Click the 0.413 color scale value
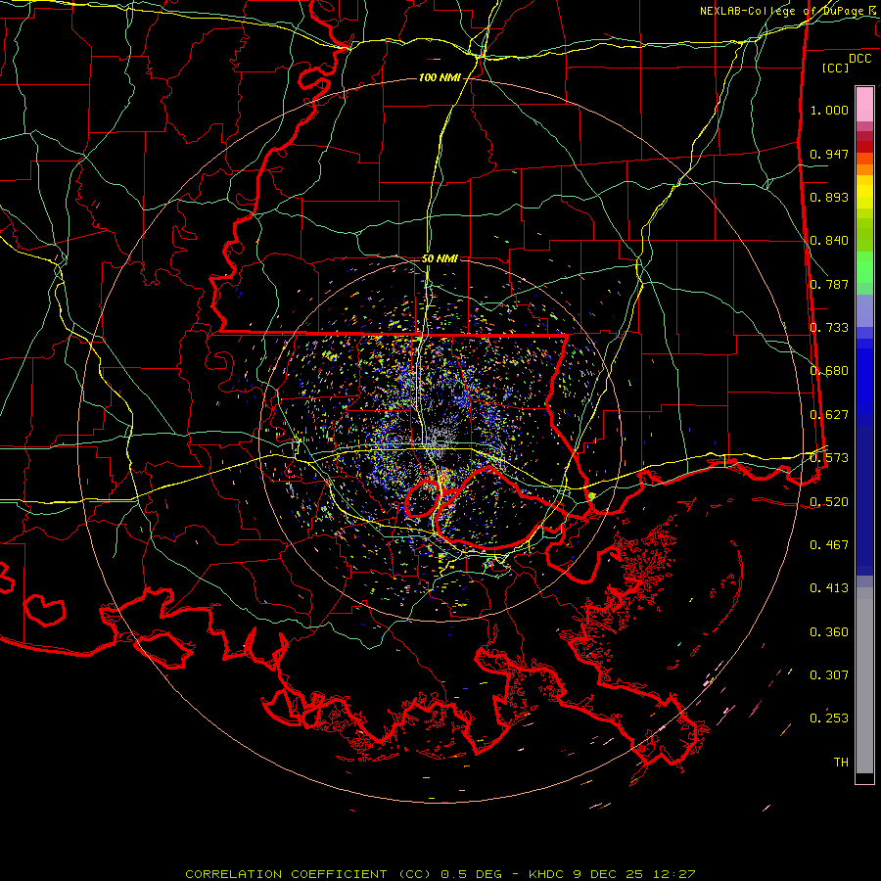 click(829, 588)
